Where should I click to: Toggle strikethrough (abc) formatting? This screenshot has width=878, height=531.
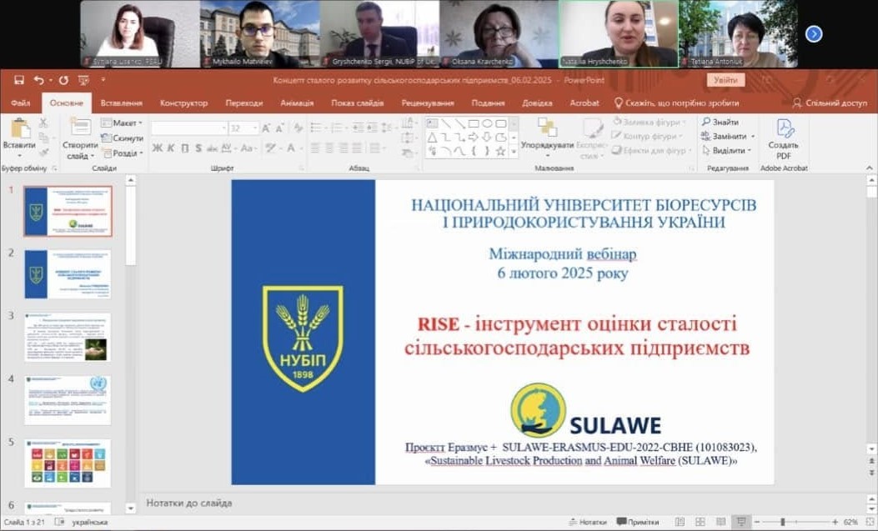click(213, 148)
